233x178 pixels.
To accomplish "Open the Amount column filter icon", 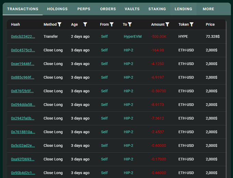I will 168,24.
